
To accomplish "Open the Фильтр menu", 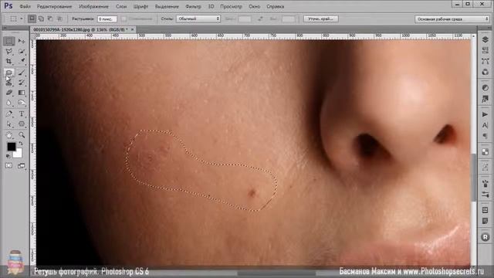I will tap(193, 6).
